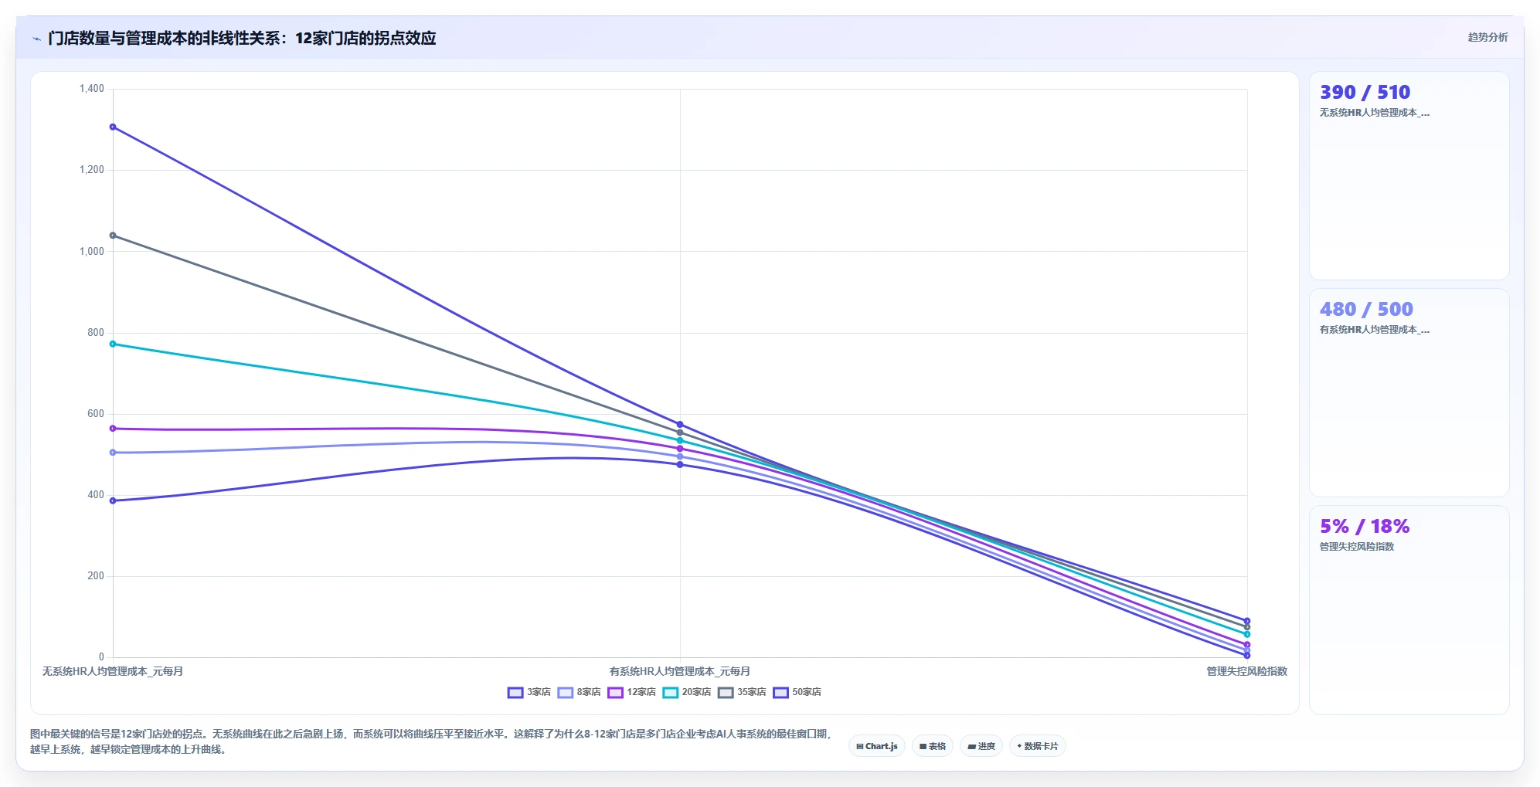Image resolution: width=1540 pixels, height=787 pixels.
Task: Select the 5% / 18% stat card value
Action: click(1365, 526)
